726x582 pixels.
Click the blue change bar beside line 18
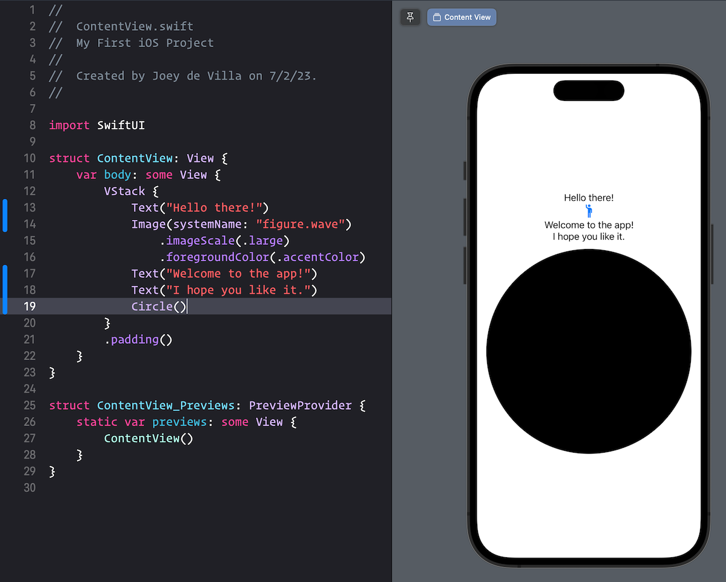point(5,290)
